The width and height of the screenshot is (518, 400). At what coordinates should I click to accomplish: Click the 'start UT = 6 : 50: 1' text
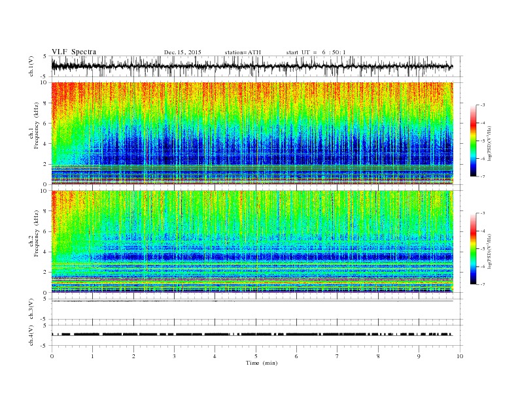[316, 52]
